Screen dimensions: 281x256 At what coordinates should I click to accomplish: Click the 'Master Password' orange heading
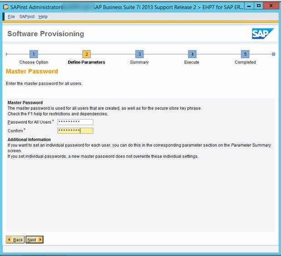32,71
